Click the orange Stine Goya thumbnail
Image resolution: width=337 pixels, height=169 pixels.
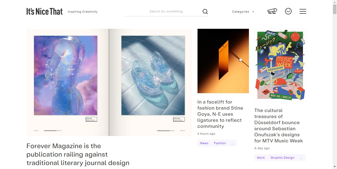tap(223, 61)
